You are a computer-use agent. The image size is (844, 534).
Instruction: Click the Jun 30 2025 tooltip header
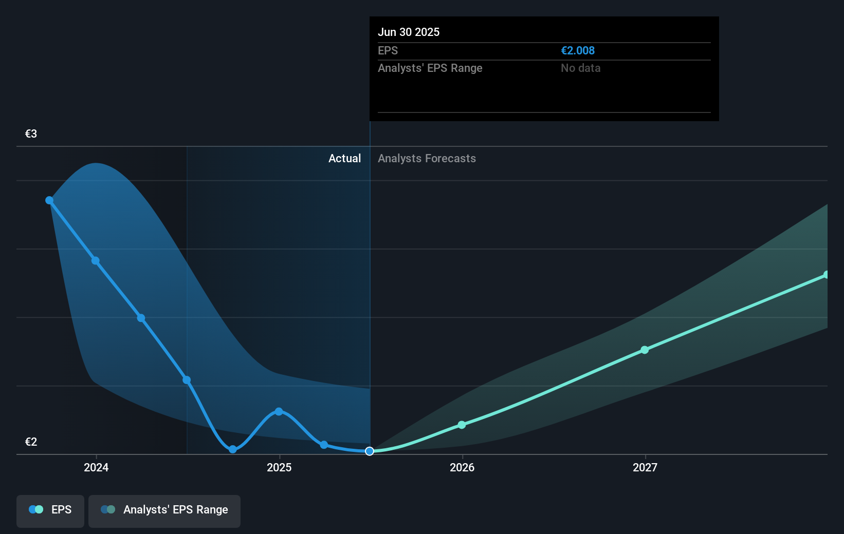coord(409,32)
